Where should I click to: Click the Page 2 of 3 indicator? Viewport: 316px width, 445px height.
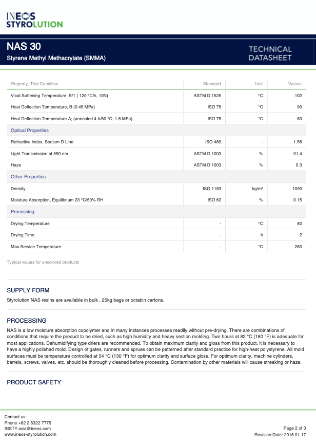coord(294,428)
